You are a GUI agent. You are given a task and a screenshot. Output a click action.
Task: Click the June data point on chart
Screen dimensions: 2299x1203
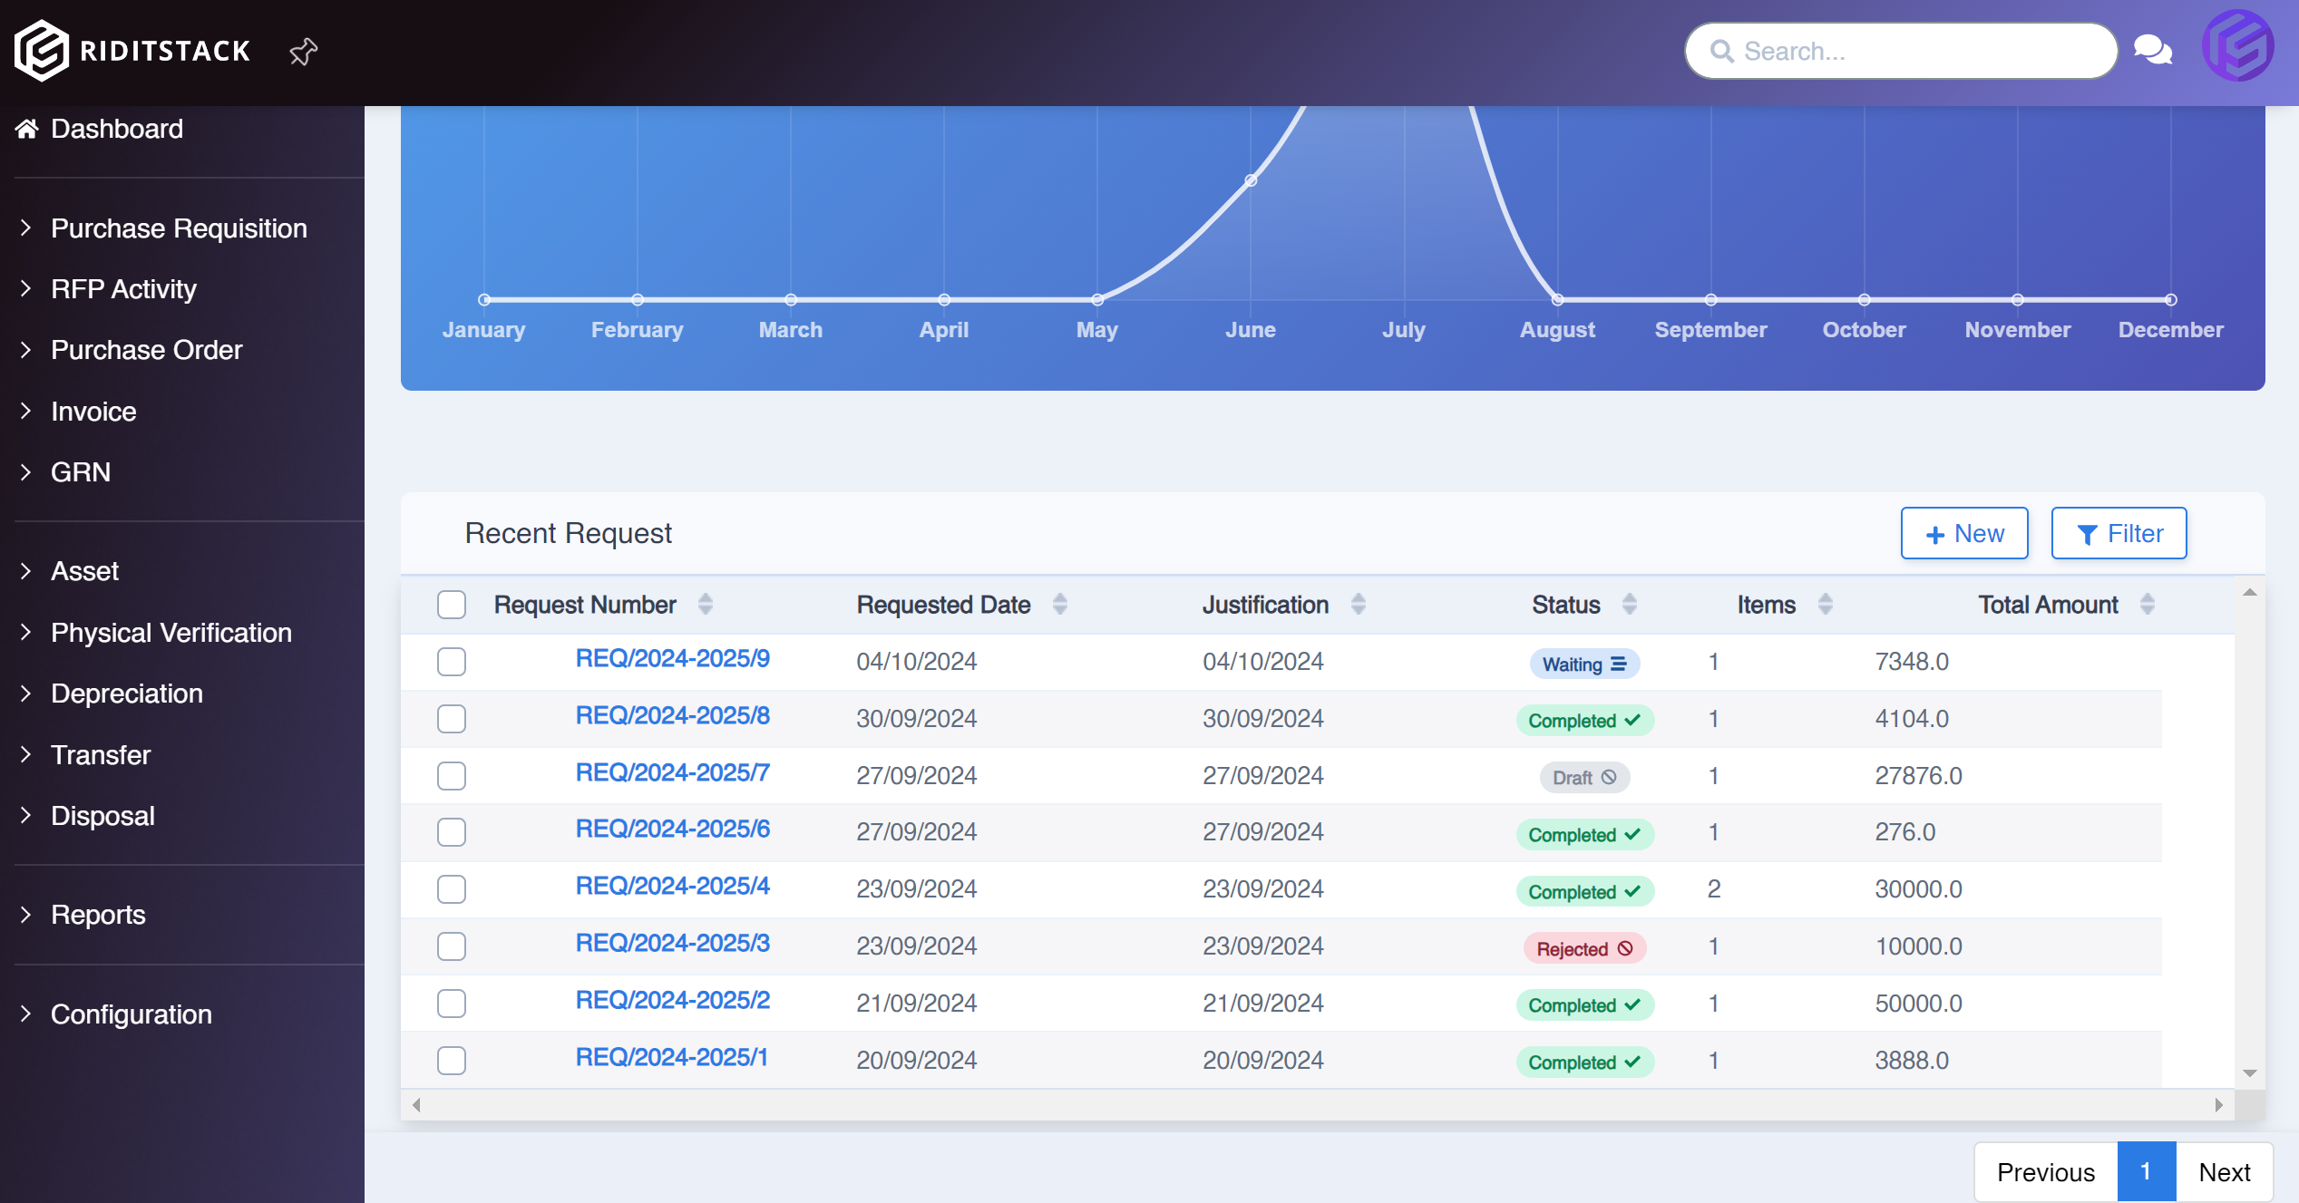coord(1251,180)
